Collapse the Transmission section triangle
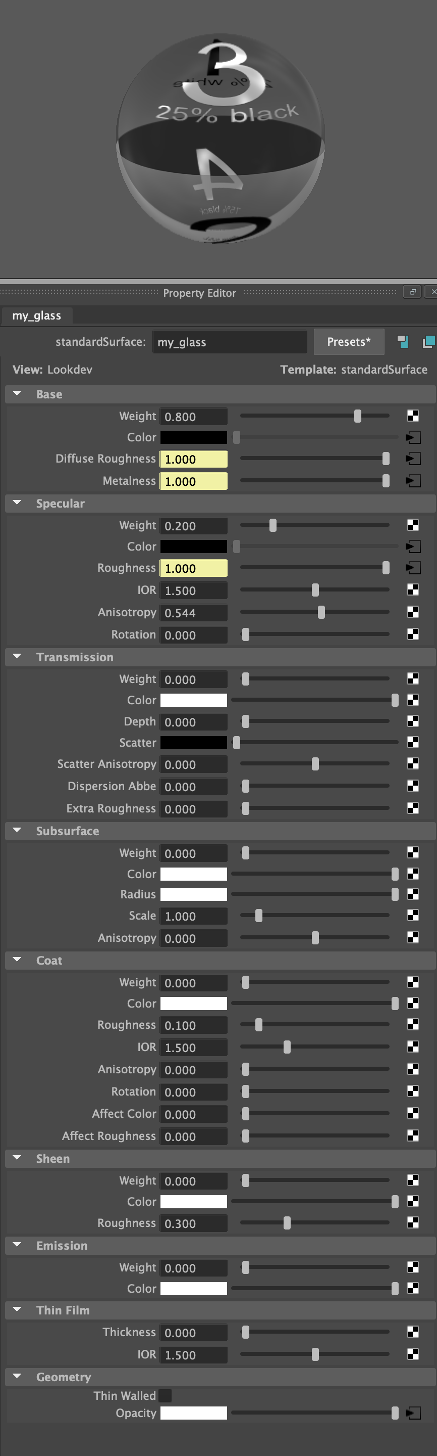The height and width of the screenshot is (1456, 437). click(x=17, y=656)
